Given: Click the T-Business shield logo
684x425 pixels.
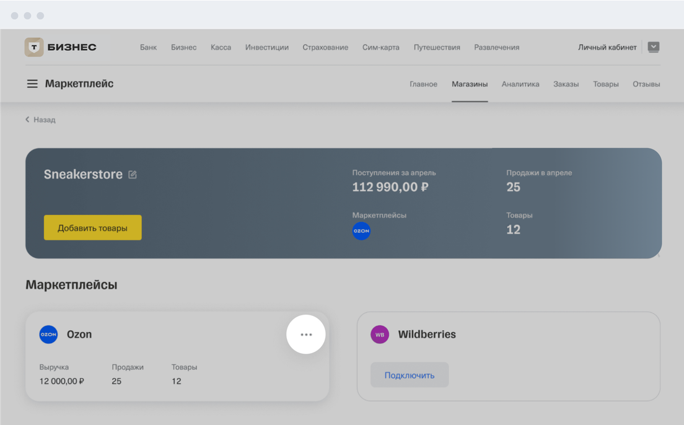Looking at the screenshot, I should [x=34, y=47].
